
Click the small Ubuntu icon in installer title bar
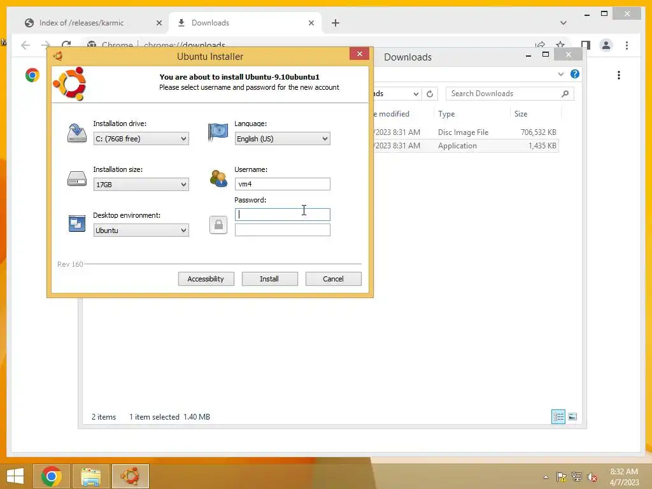click(x=58, y=56)
